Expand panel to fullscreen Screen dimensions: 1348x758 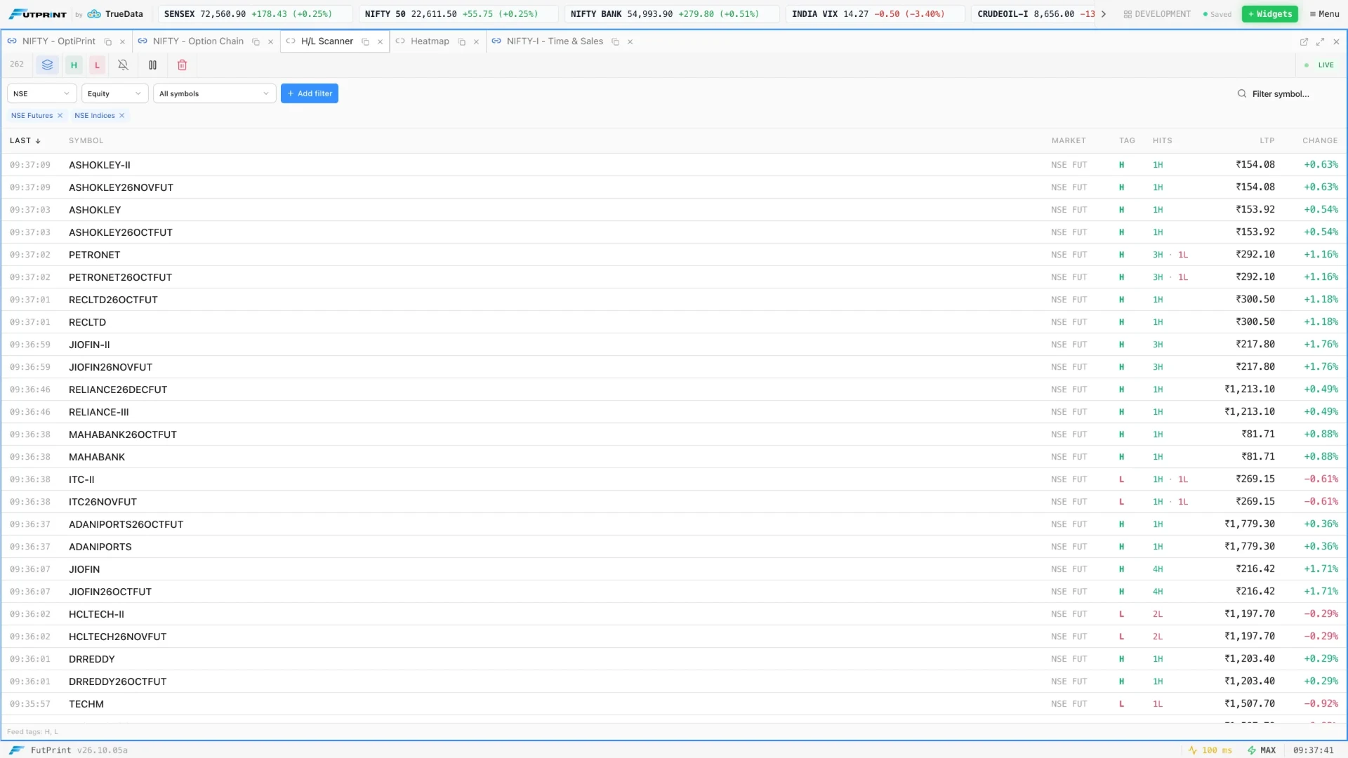tap(1320, 42)
